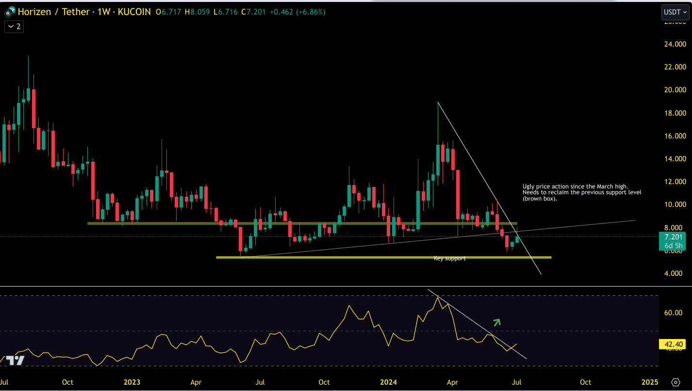The width and height of the screenshot is (692, 391).
Task: Click 22.000 on the price axis
Action: 676,67
